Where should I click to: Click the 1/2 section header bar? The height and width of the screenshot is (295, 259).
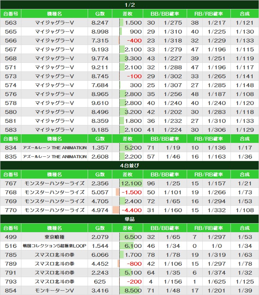tap(130, 5)
